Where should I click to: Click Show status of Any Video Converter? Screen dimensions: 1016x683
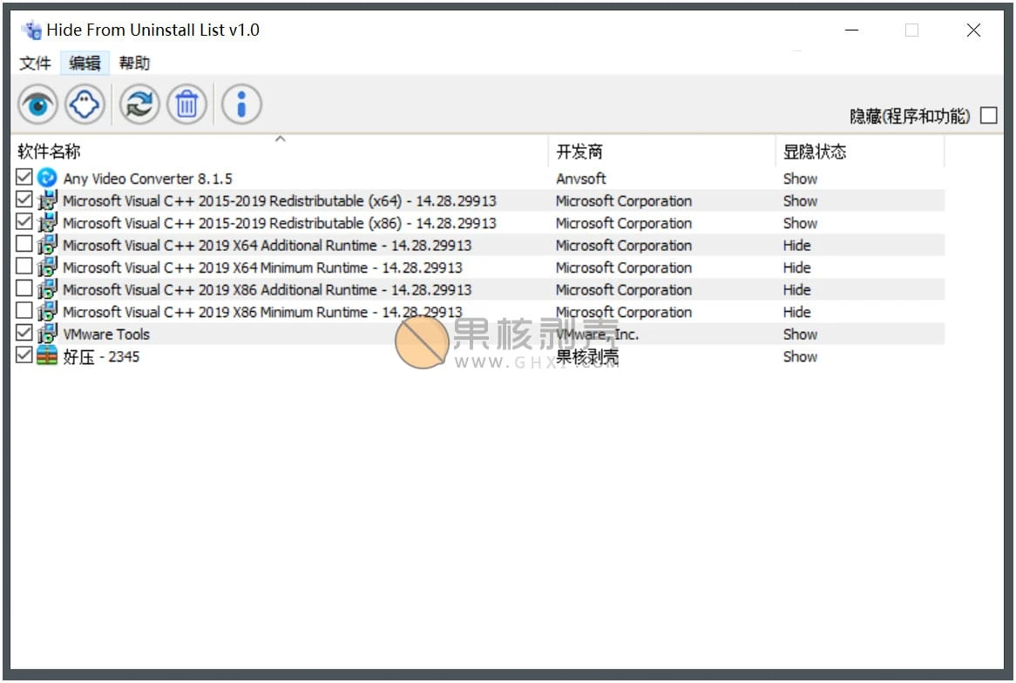[800, 179]
